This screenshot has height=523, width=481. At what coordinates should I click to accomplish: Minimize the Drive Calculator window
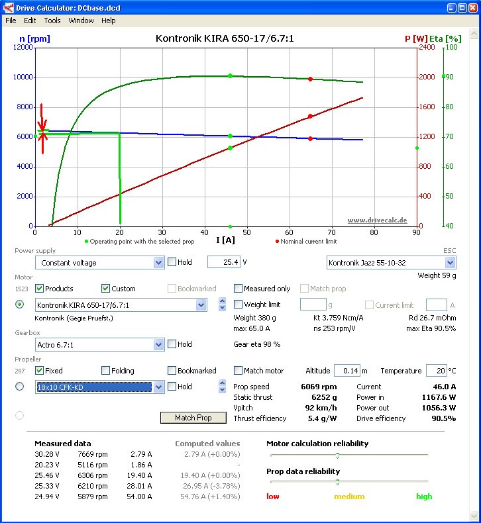click(x=452, y=8)
